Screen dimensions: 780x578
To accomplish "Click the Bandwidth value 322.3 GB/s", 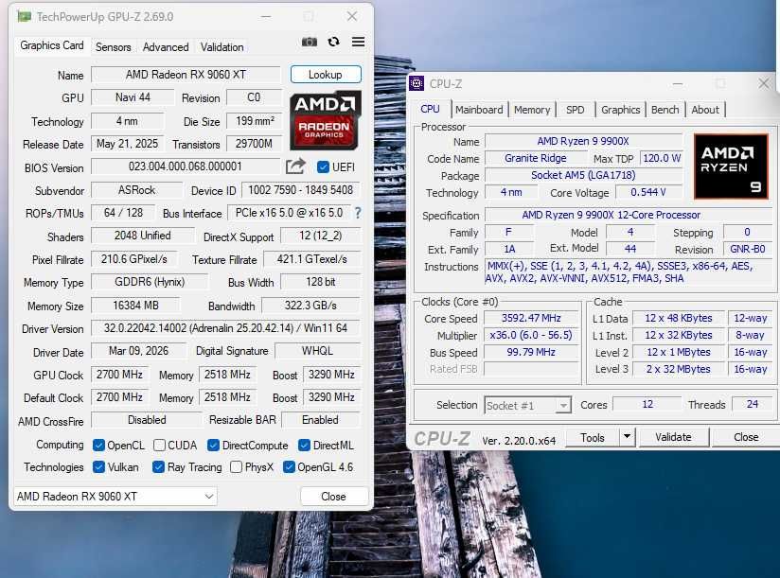I will click(310, 306).
